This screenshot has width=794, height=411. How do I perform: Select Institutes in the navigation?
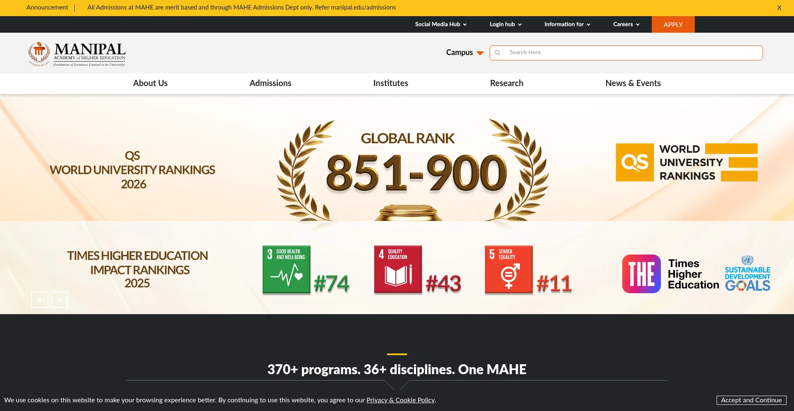click(390, 83)
